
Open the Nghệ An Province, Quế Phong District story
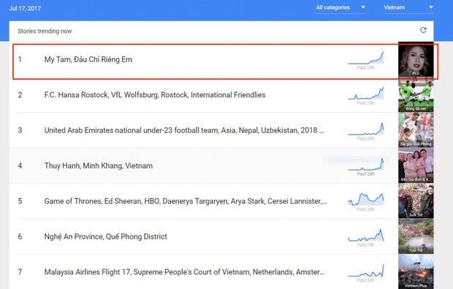pyautogui.click(x=105, y=236)
